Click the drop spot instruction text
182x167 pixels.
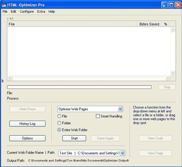tap(154, 115)
